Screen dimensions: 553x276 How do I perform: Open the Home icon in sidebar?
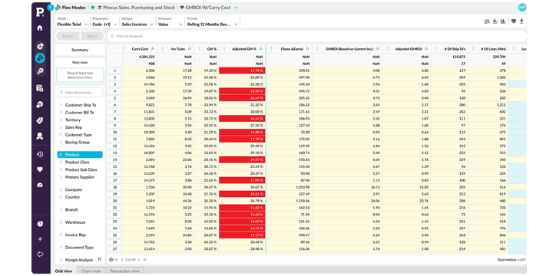pos(40,28)
